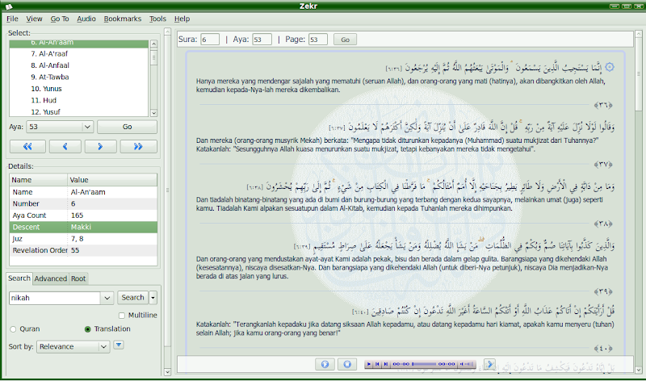The image size is (646, 381).
Task: Click the skip-forward icon in the audio bar
Action: [386, 364]
